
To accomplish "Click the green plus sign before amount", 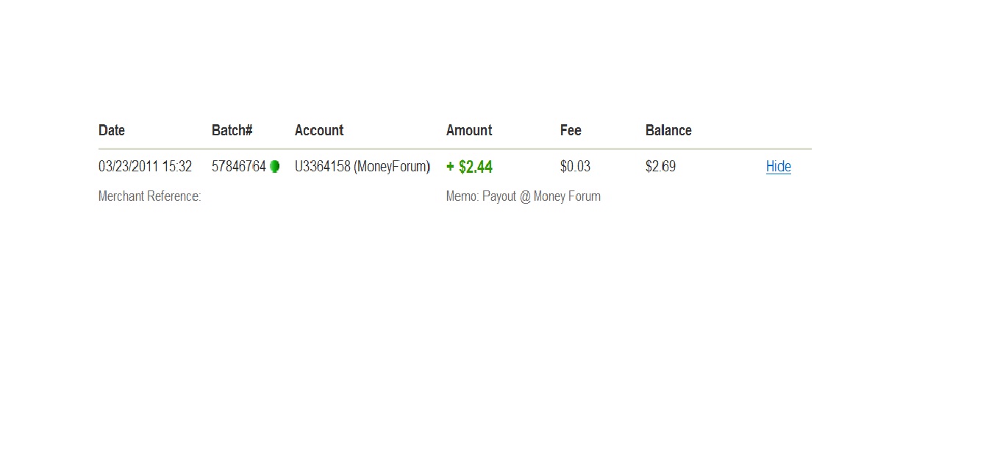I will tap(451, 167).
